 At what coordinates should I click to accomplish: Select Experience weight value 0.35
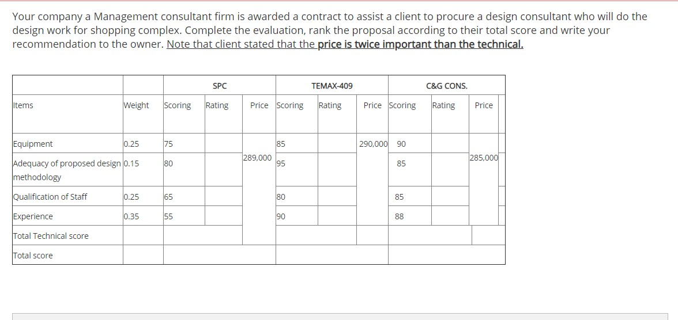[x=131, y=216]
